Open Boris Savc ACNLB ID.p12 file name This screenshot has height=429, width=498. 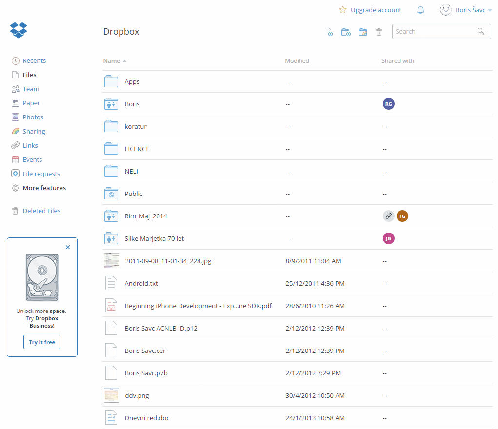tap(161, 328)
